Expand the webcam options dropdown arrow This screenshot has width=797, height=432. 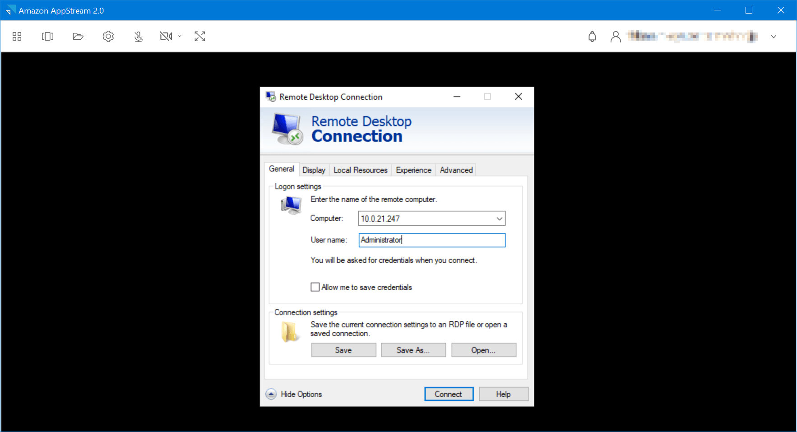coord(180,36)
